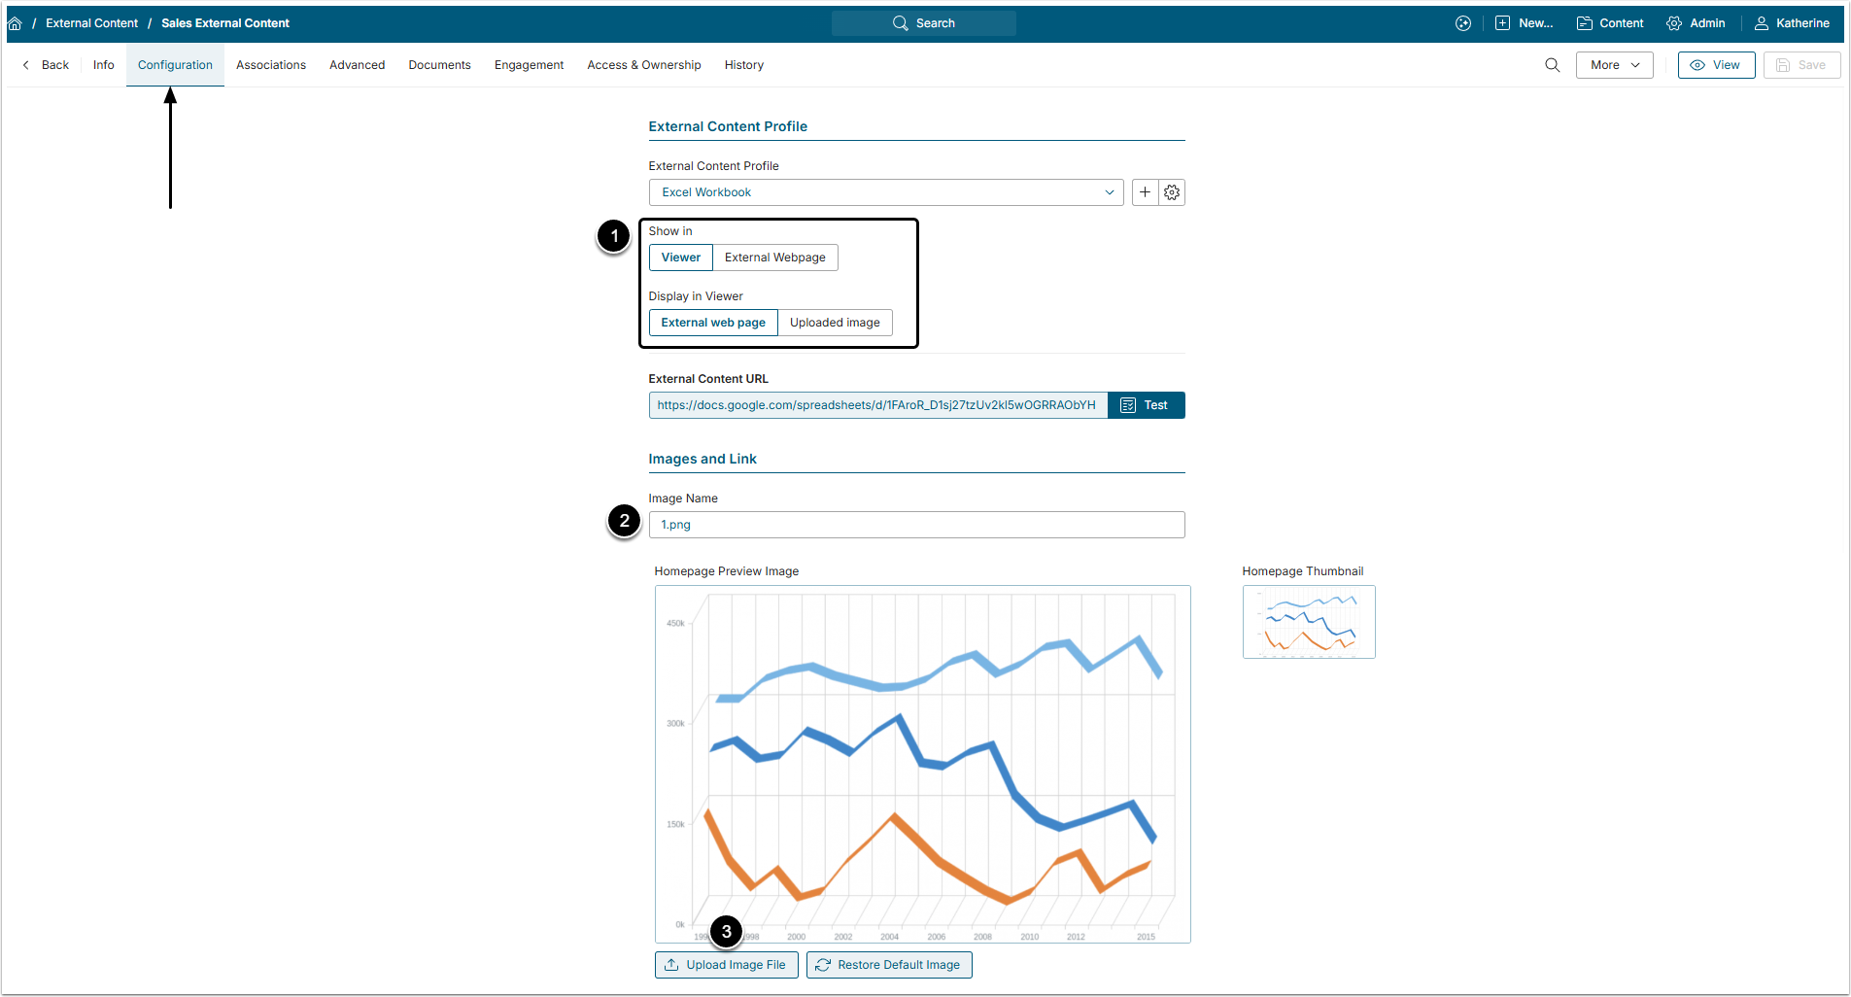Open External Content breadcrumb link
1851x997 pixels.
tap(92, 23)
